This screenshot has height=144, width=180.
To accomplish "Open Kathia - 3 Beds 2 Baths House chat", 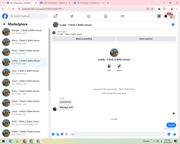I will click(24, 133).
